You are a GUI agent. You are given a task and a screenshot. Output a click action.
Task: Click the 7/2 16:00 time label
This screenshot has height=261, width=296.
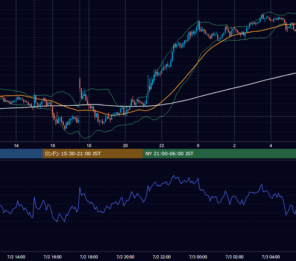click(53, 257)
